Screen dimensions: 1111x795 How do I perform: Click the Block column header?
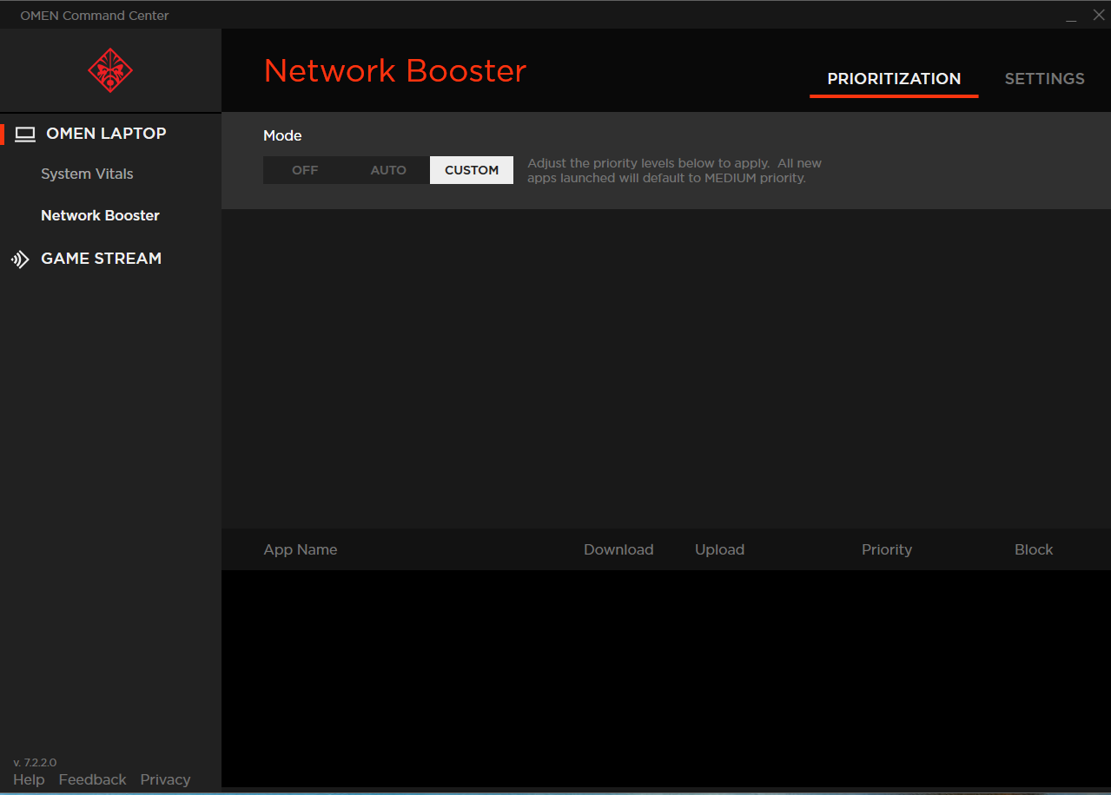[1033, 549]
